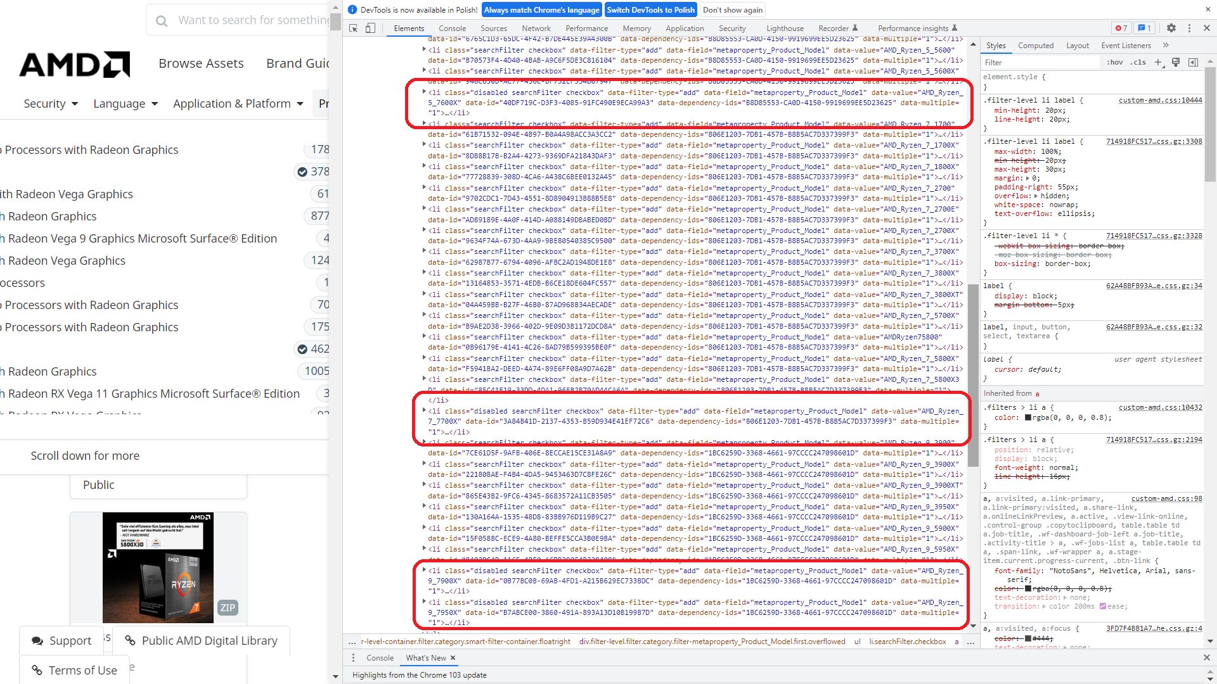This screenshot has width=1217, height=684.
Task: Click the transition easing curve editor icon
Action: click(1103, 607)
